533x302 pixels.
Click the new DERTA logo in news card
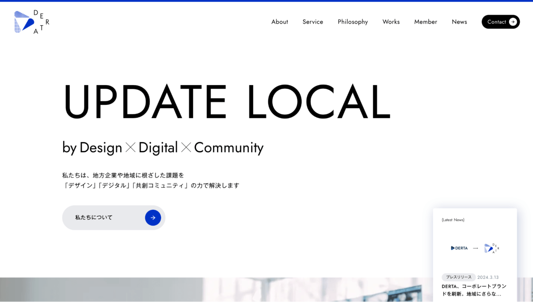(491, 248)
